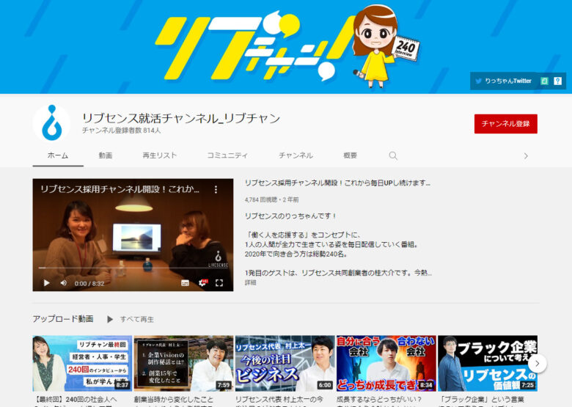This screenshot has height=407, width=572.
Task: Mute the featured video volume icon
Action: (x=64, y=283)
